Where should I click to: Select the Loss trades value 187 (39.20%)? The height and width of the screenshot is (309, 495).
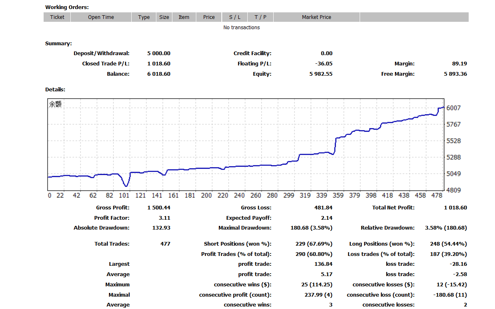(449, 254)
